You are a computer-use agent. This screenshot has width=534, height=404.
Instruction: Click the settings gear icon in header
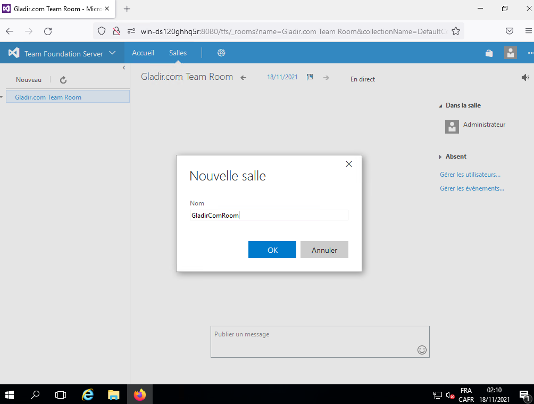(221, 53)
